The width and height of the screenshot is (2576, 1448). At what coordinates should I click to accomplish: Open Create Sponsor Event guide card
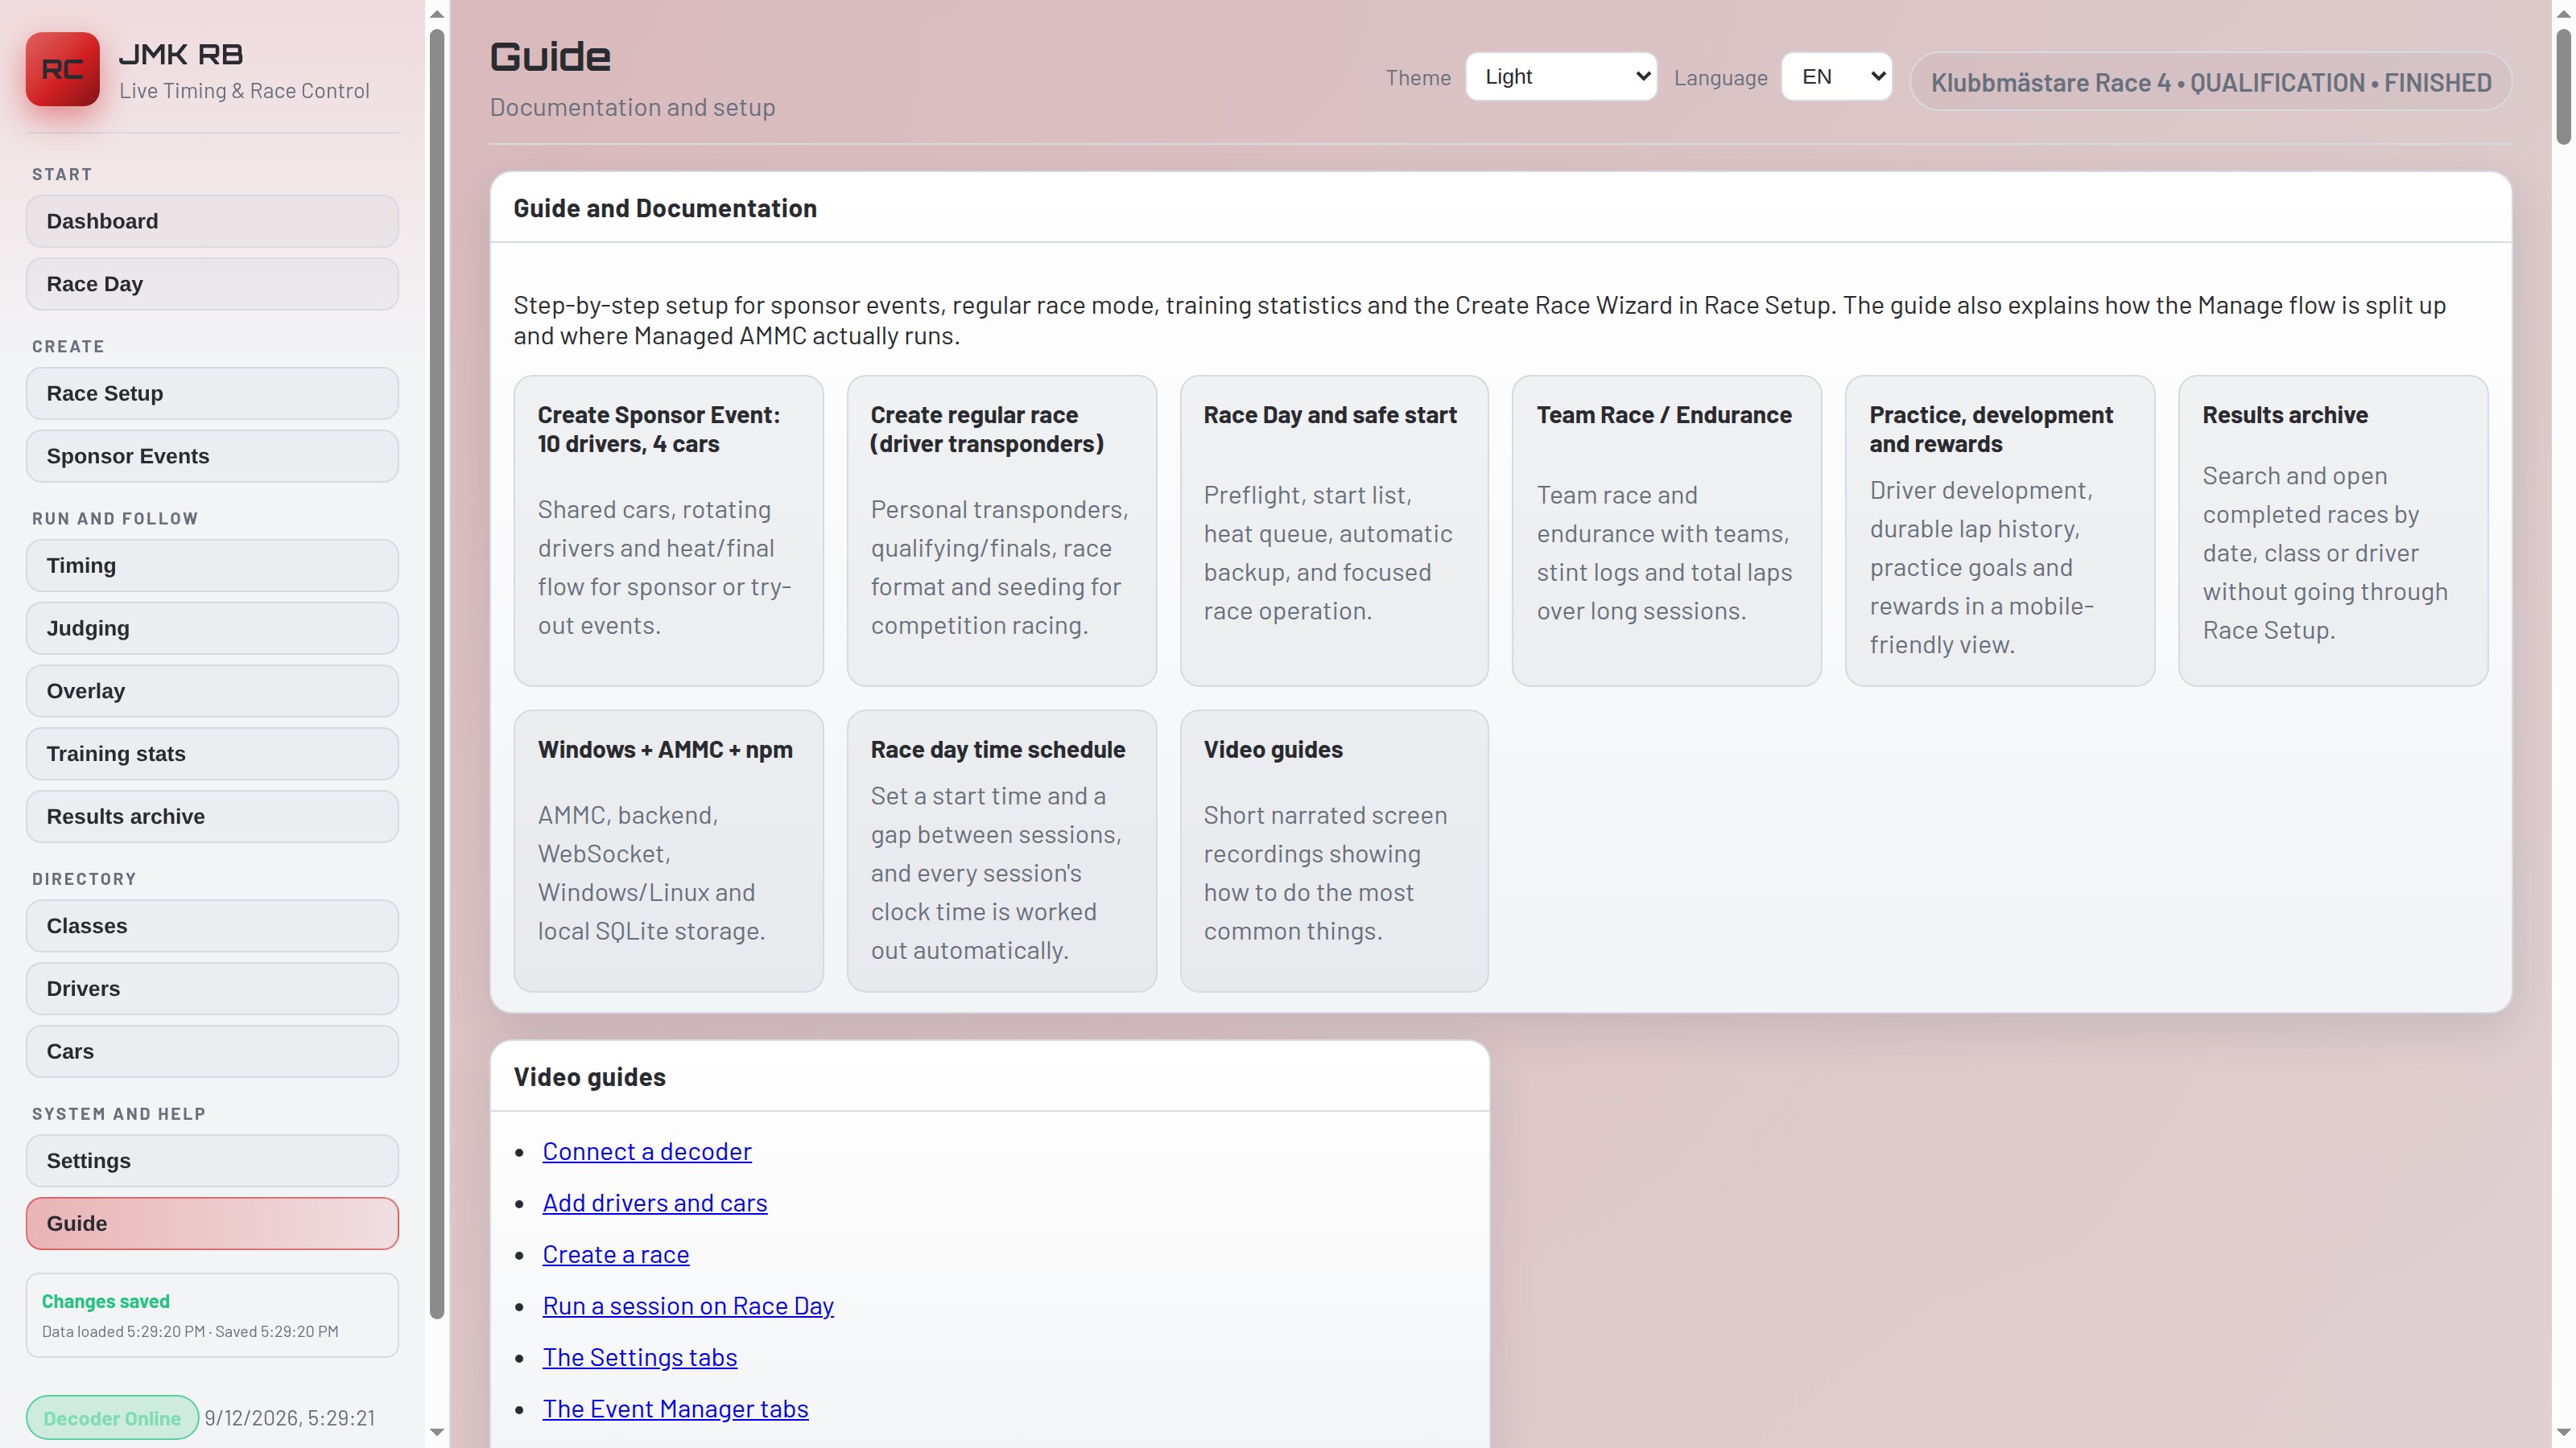[x=668, y=531]
